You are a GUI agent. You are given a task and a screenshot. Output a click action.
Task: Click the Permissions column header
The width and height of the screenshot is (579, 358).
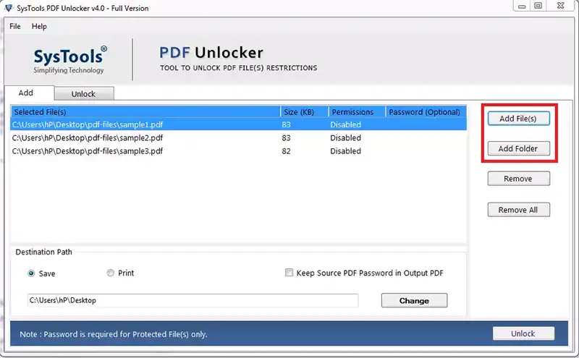(x=357, y=112)
